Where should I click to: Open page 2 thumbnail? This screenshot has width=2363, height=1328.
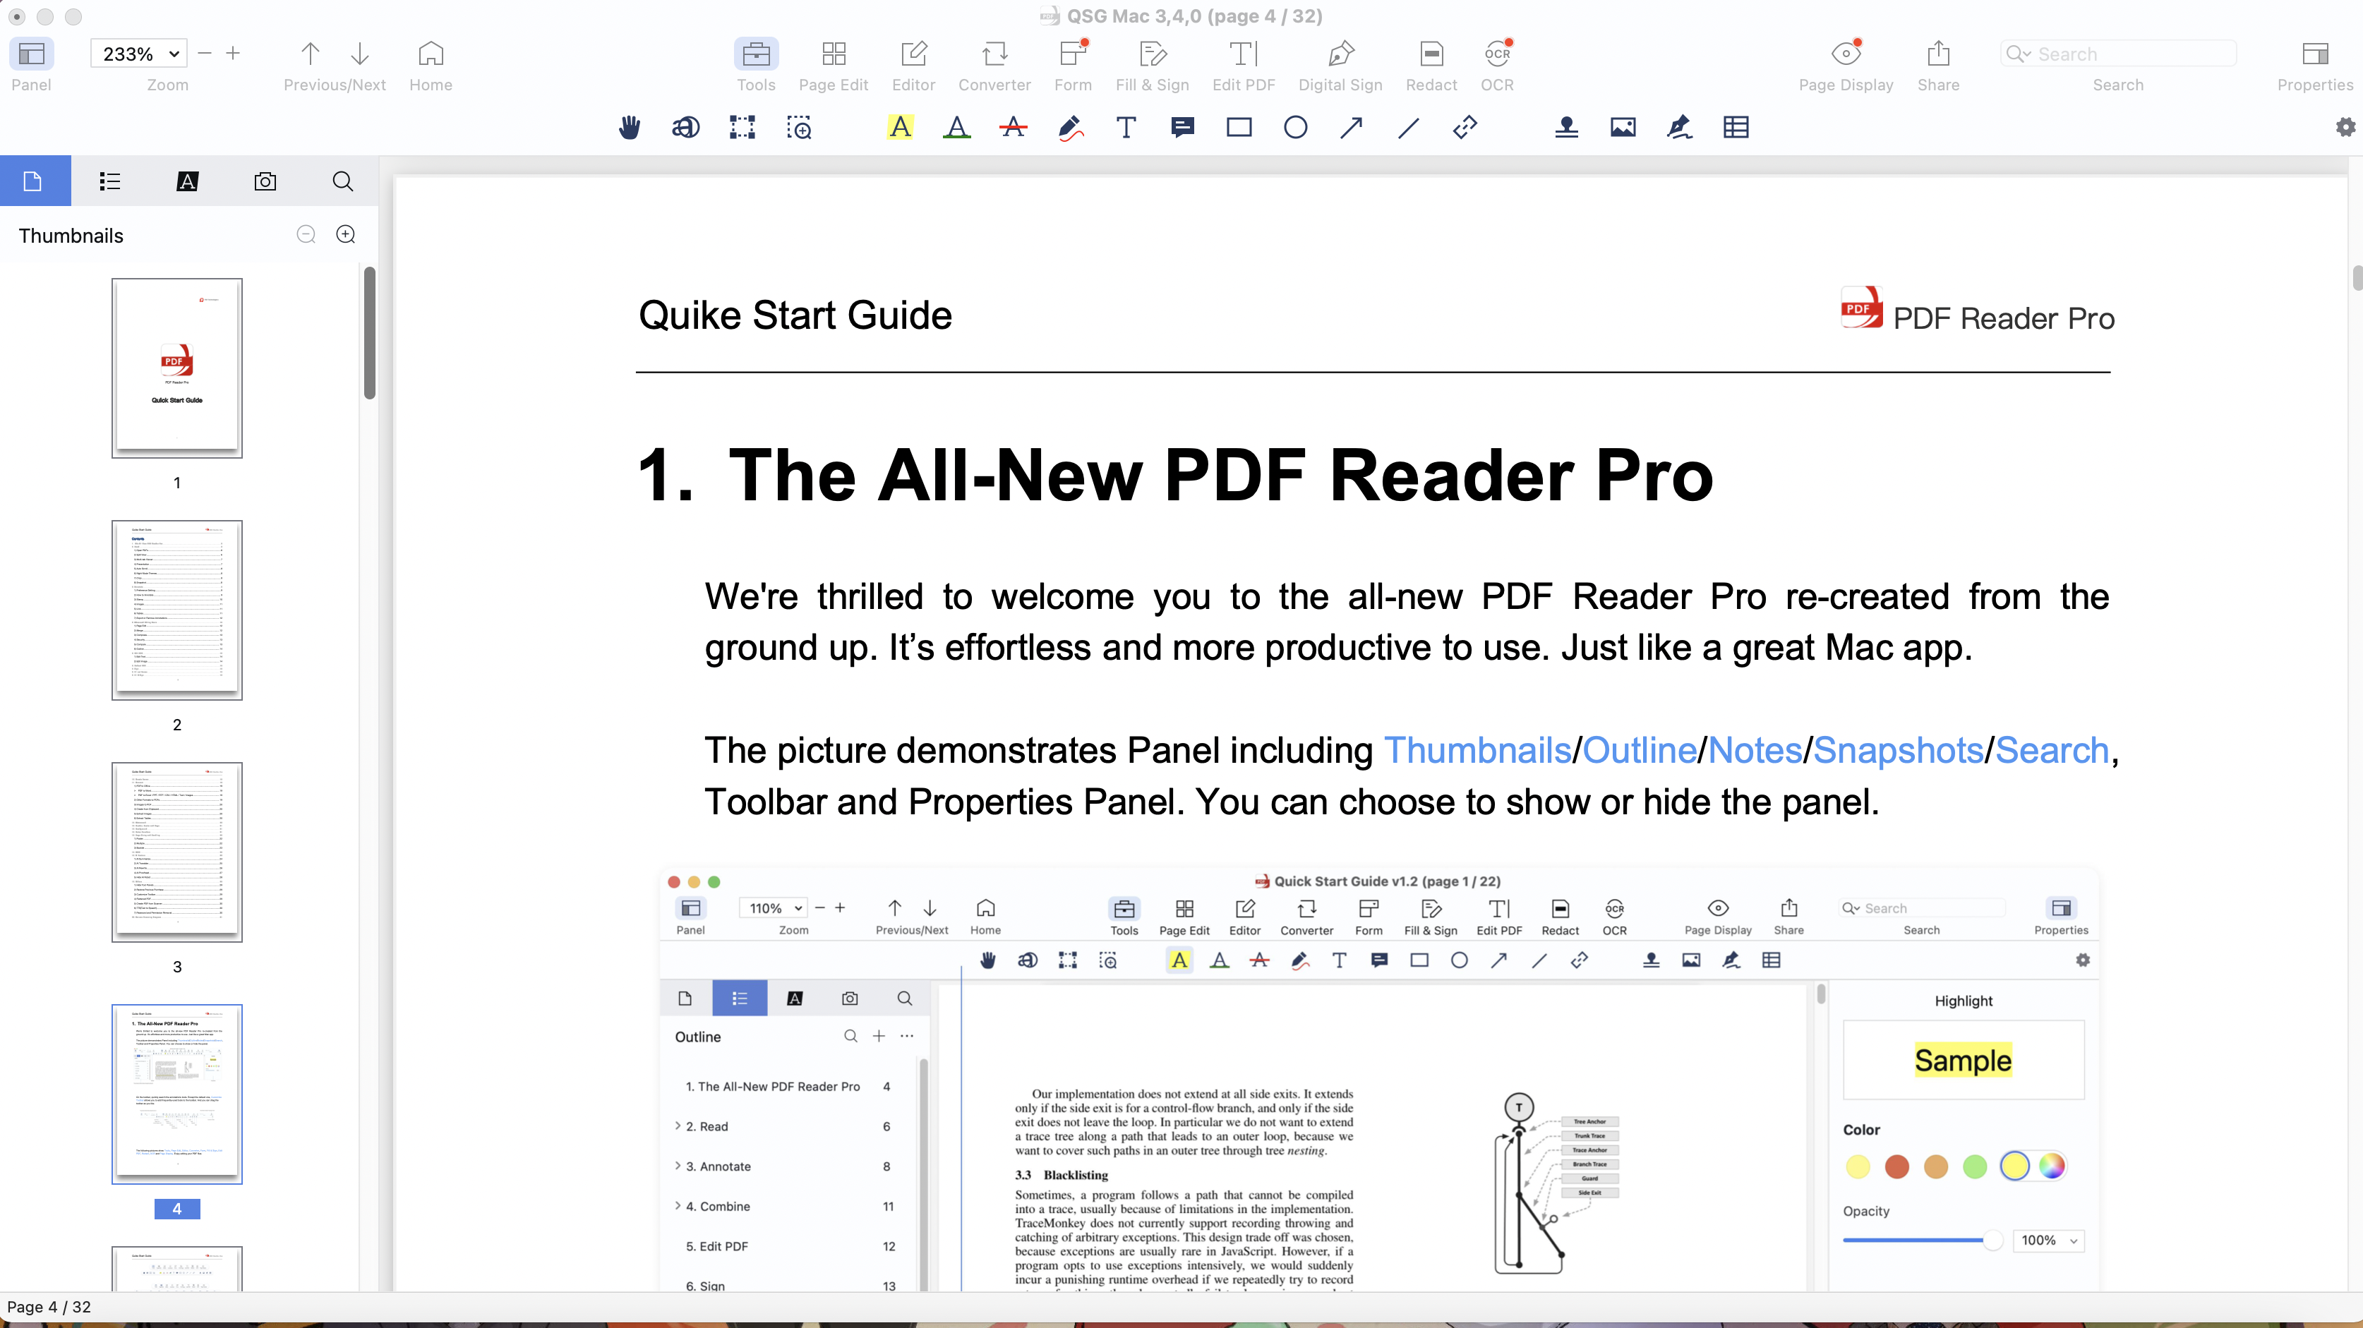tap(177, 610)
